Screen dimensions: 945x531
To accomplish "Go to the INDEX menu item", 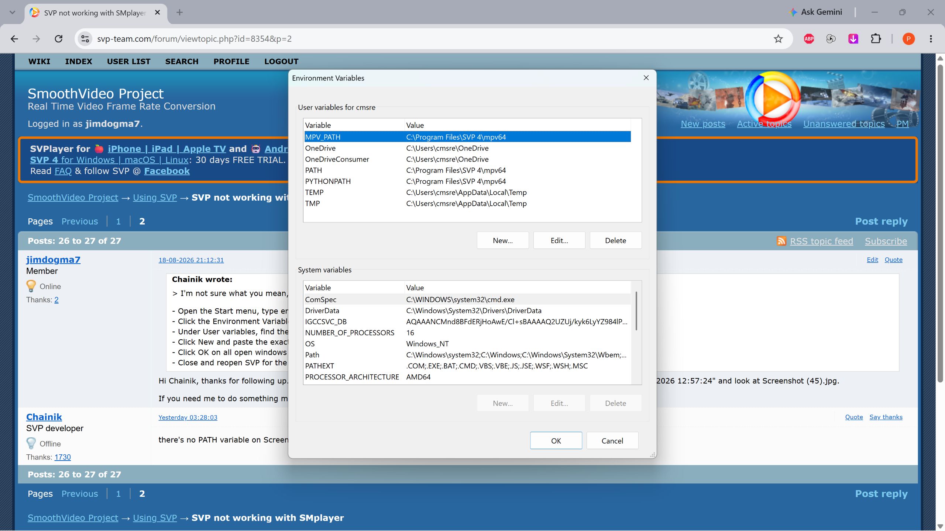I will pyautogui.click(x=79, y=62).
